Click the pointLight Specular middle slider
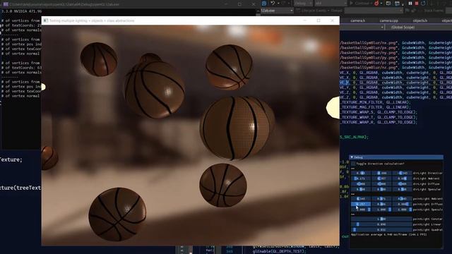This screenshot has height=254, width=452. coord(381,210)
